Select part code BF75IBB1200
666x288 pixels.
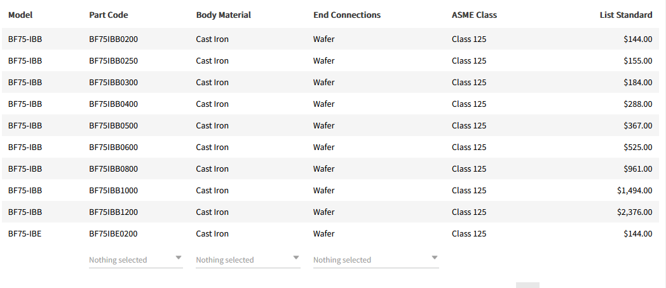point(113,212)
